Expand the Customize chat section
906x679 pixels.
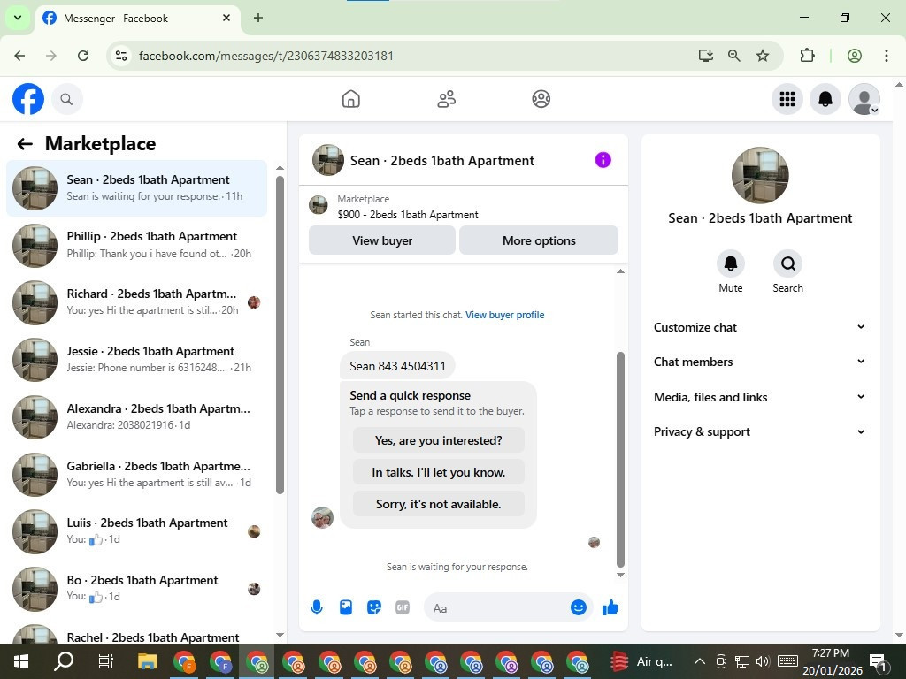coord(760,327)
